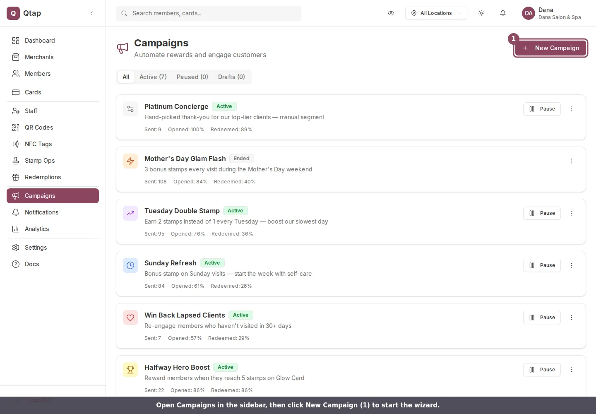Click 'Sent: 108' statistic
Image resolution: width=596 pixels, height=414 pixels.
tap(156, 182)
